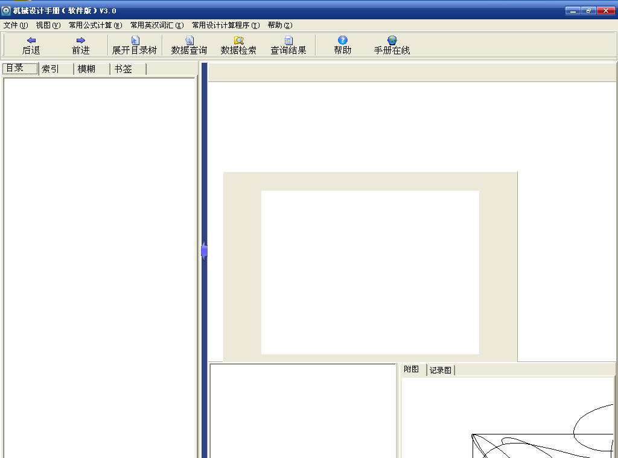Open the 常用设计计算程序 menu
The width and height of the screenshot is (618, 458).
[226, 25]
